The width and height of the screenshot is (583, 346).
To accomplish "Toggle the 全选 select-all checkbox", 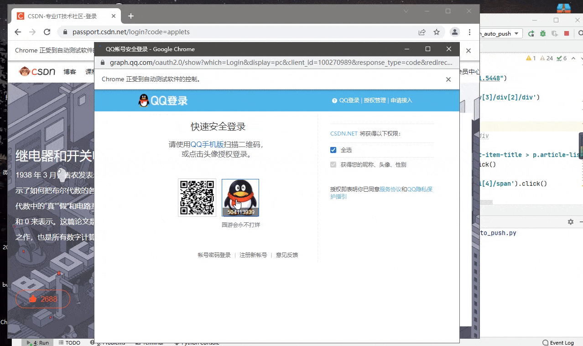I will (x=333, y=150).
